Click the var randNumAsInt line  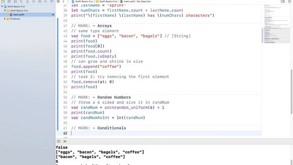(x=108, y=117)
